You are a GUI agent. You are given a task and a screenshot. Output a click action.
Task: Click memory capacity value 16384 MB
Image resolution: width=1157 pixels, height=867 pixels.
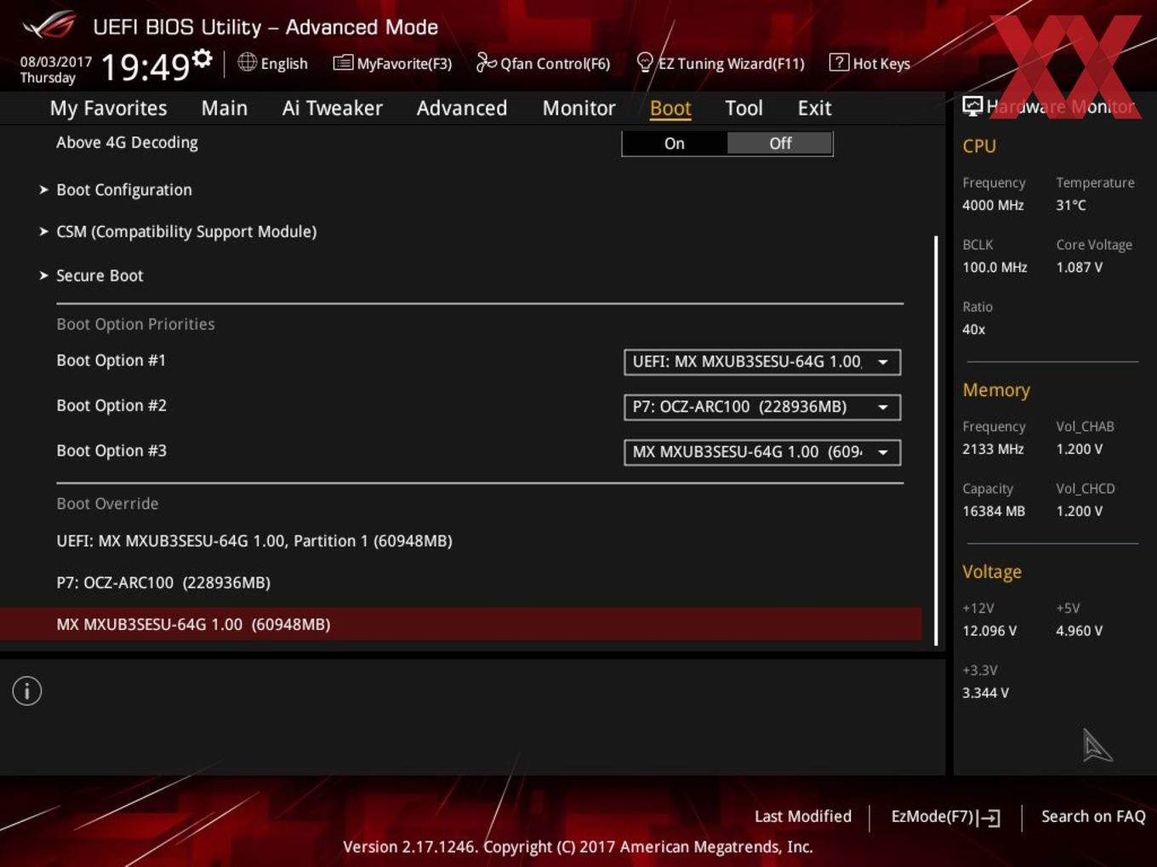pos(994,511)
